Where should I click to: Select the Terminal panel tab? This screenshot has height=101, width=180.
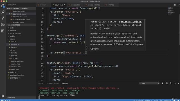[65, 83]
